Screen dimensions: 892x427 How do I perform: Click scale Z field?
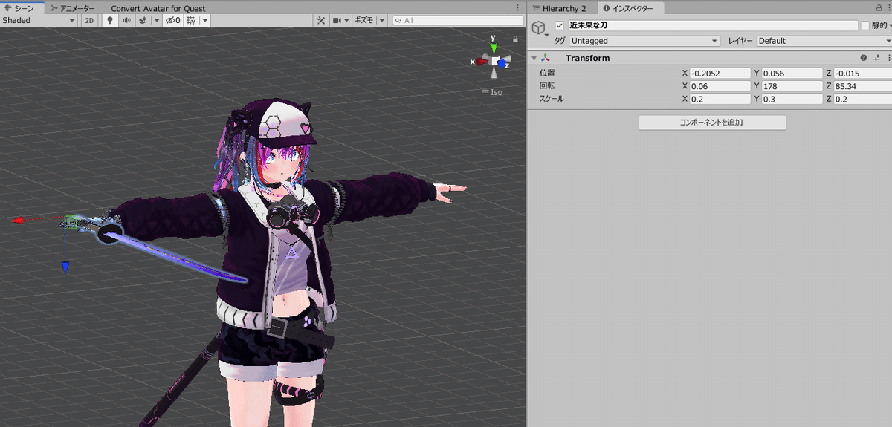[x=862, y=99]
